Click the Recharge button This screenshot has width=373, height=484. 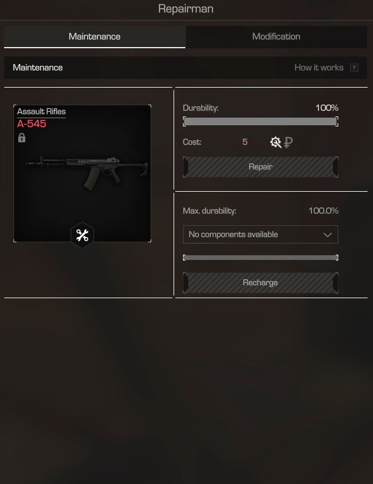(261, 282)
